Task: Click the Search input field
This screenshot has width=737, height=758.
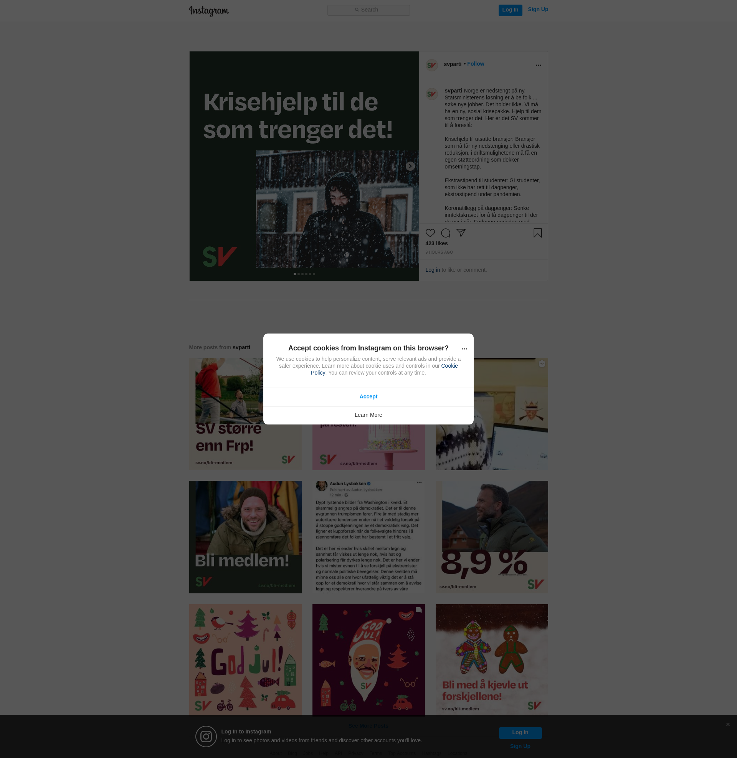Action: coord(368,10)
